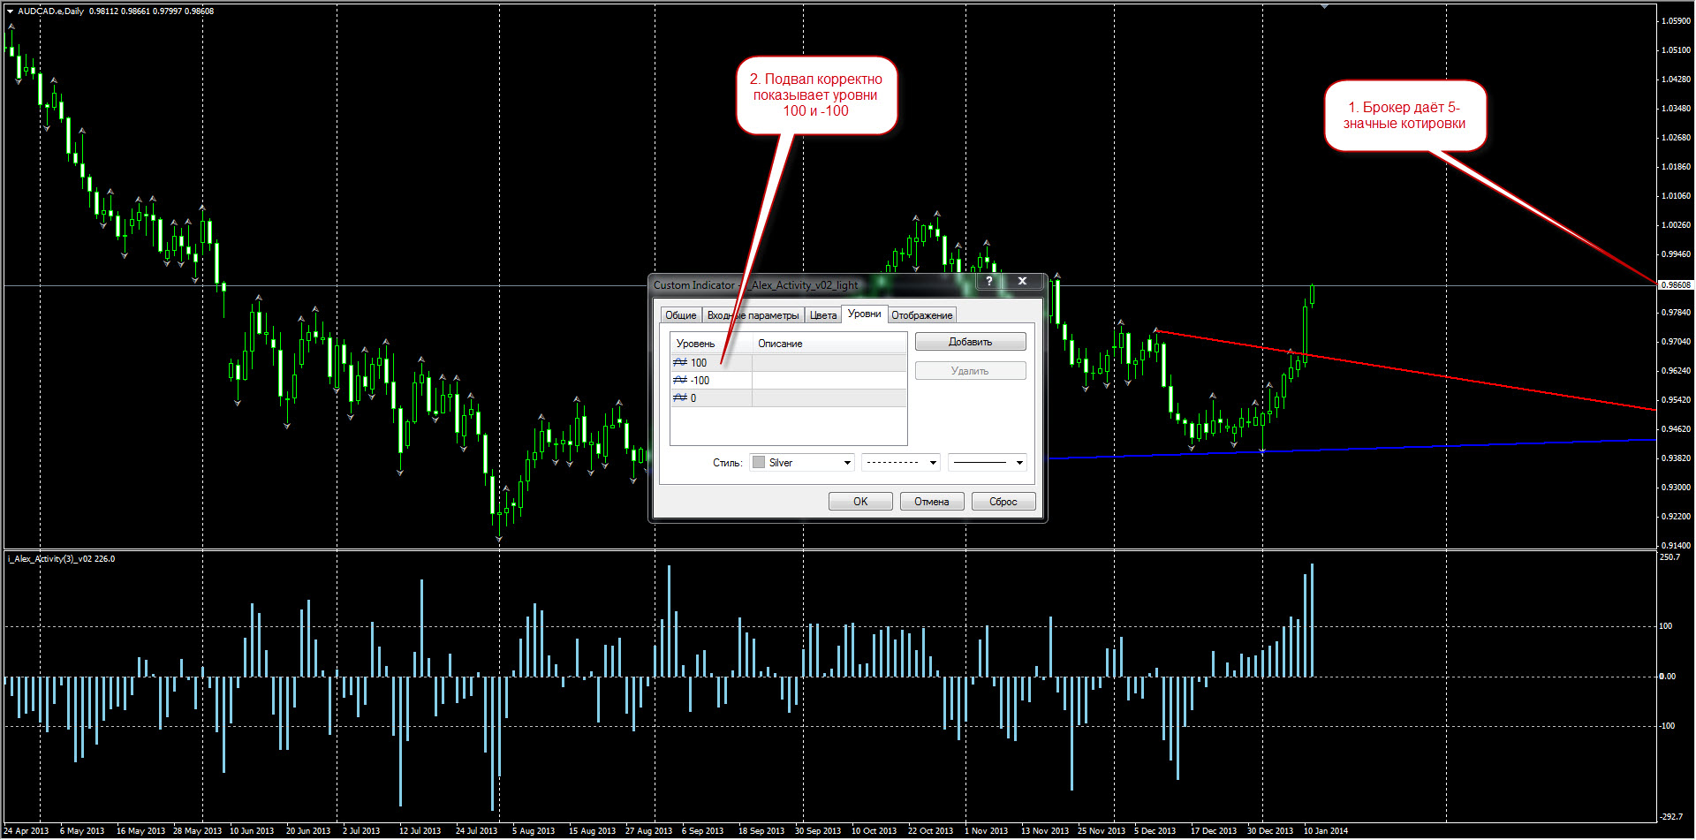Click the -292.7 indicator scale value
This screenshot has width=1696, height=840.
click(1671, 817)
